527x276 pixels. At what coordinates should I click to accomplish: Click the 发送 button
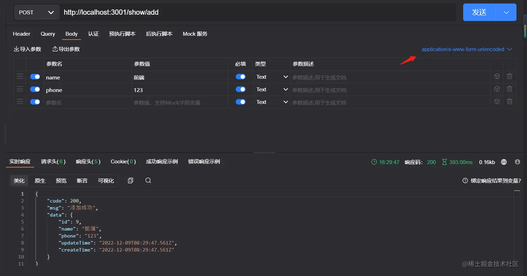pyautogui.click(x=479, y=13)
